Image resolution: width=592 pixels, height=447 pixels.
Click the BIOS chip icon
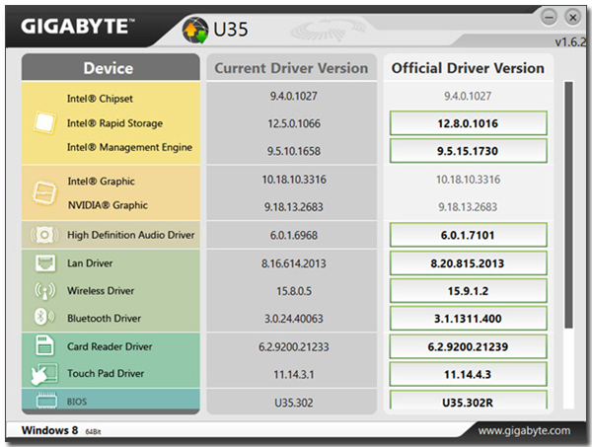(46, 401)
